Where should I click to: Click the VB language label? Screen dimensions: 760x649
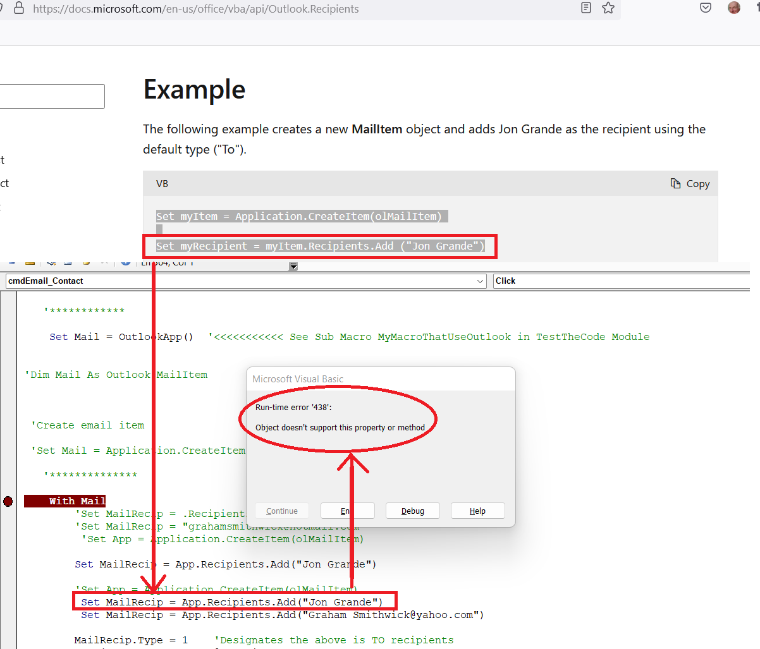162,183
